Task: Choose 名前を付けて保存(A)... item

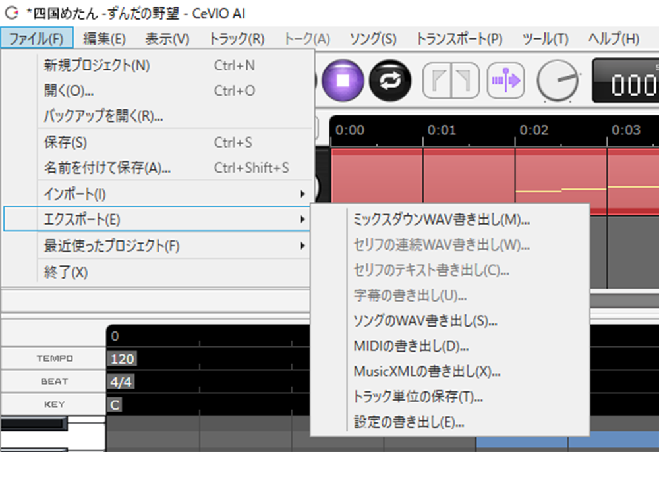Action: point(158,168)
